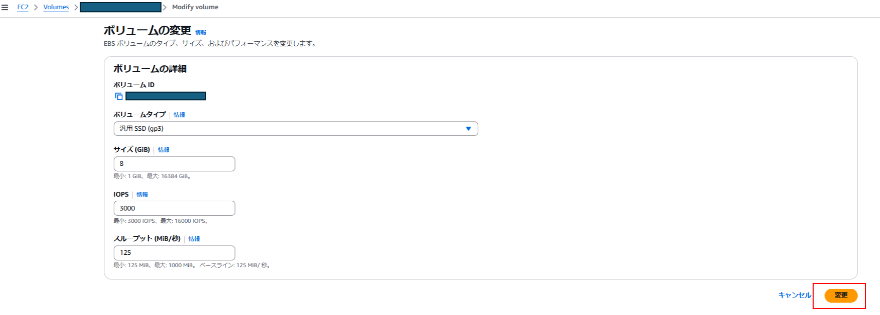Open the Volumes breadcrumb link
This screenshot has height=315, width=880.
(x=56, y=7)
